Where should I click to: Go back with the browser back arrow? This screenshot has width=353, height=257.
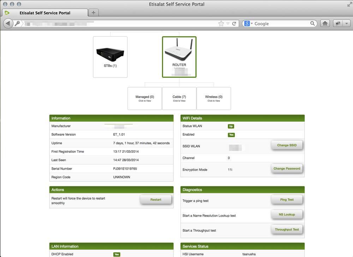(8, 23)
